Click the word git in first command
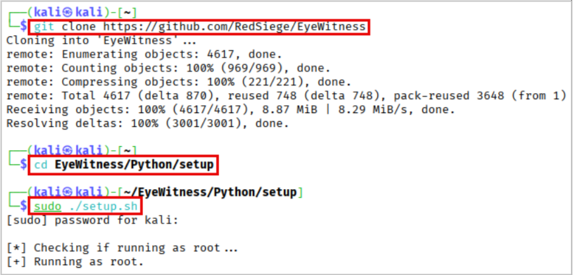Screen dimensions: 573x275 (x=44, y=26)
